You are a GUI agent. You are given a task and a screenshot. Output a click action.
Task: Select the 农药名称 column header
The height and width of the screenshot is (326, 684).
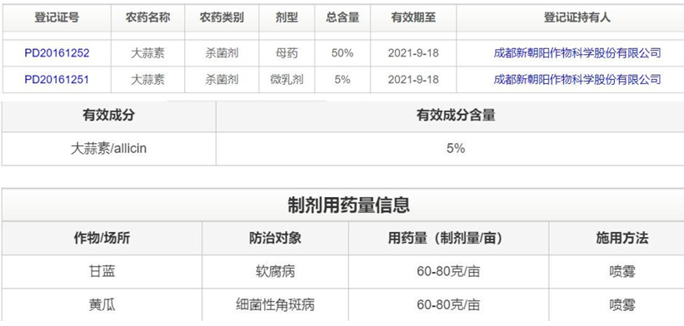point(147,17)
